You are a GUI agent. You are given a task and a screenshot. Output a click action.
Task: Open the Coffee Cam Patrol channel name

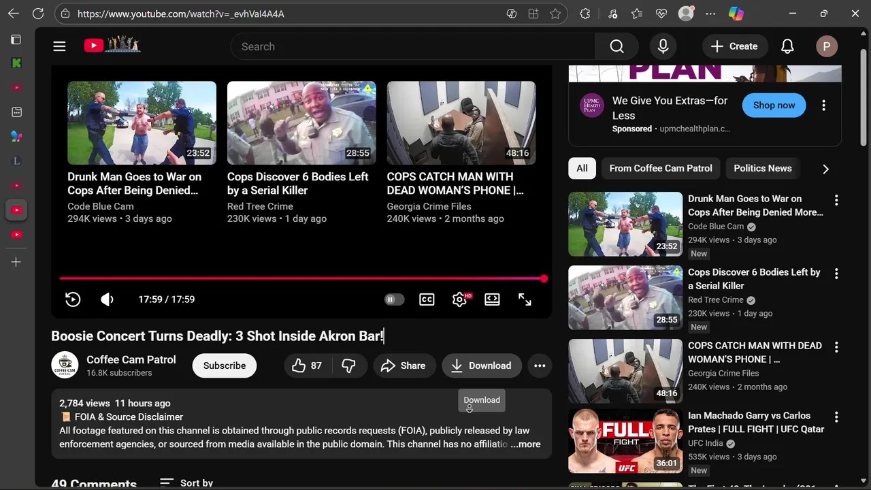click(131, 359)
